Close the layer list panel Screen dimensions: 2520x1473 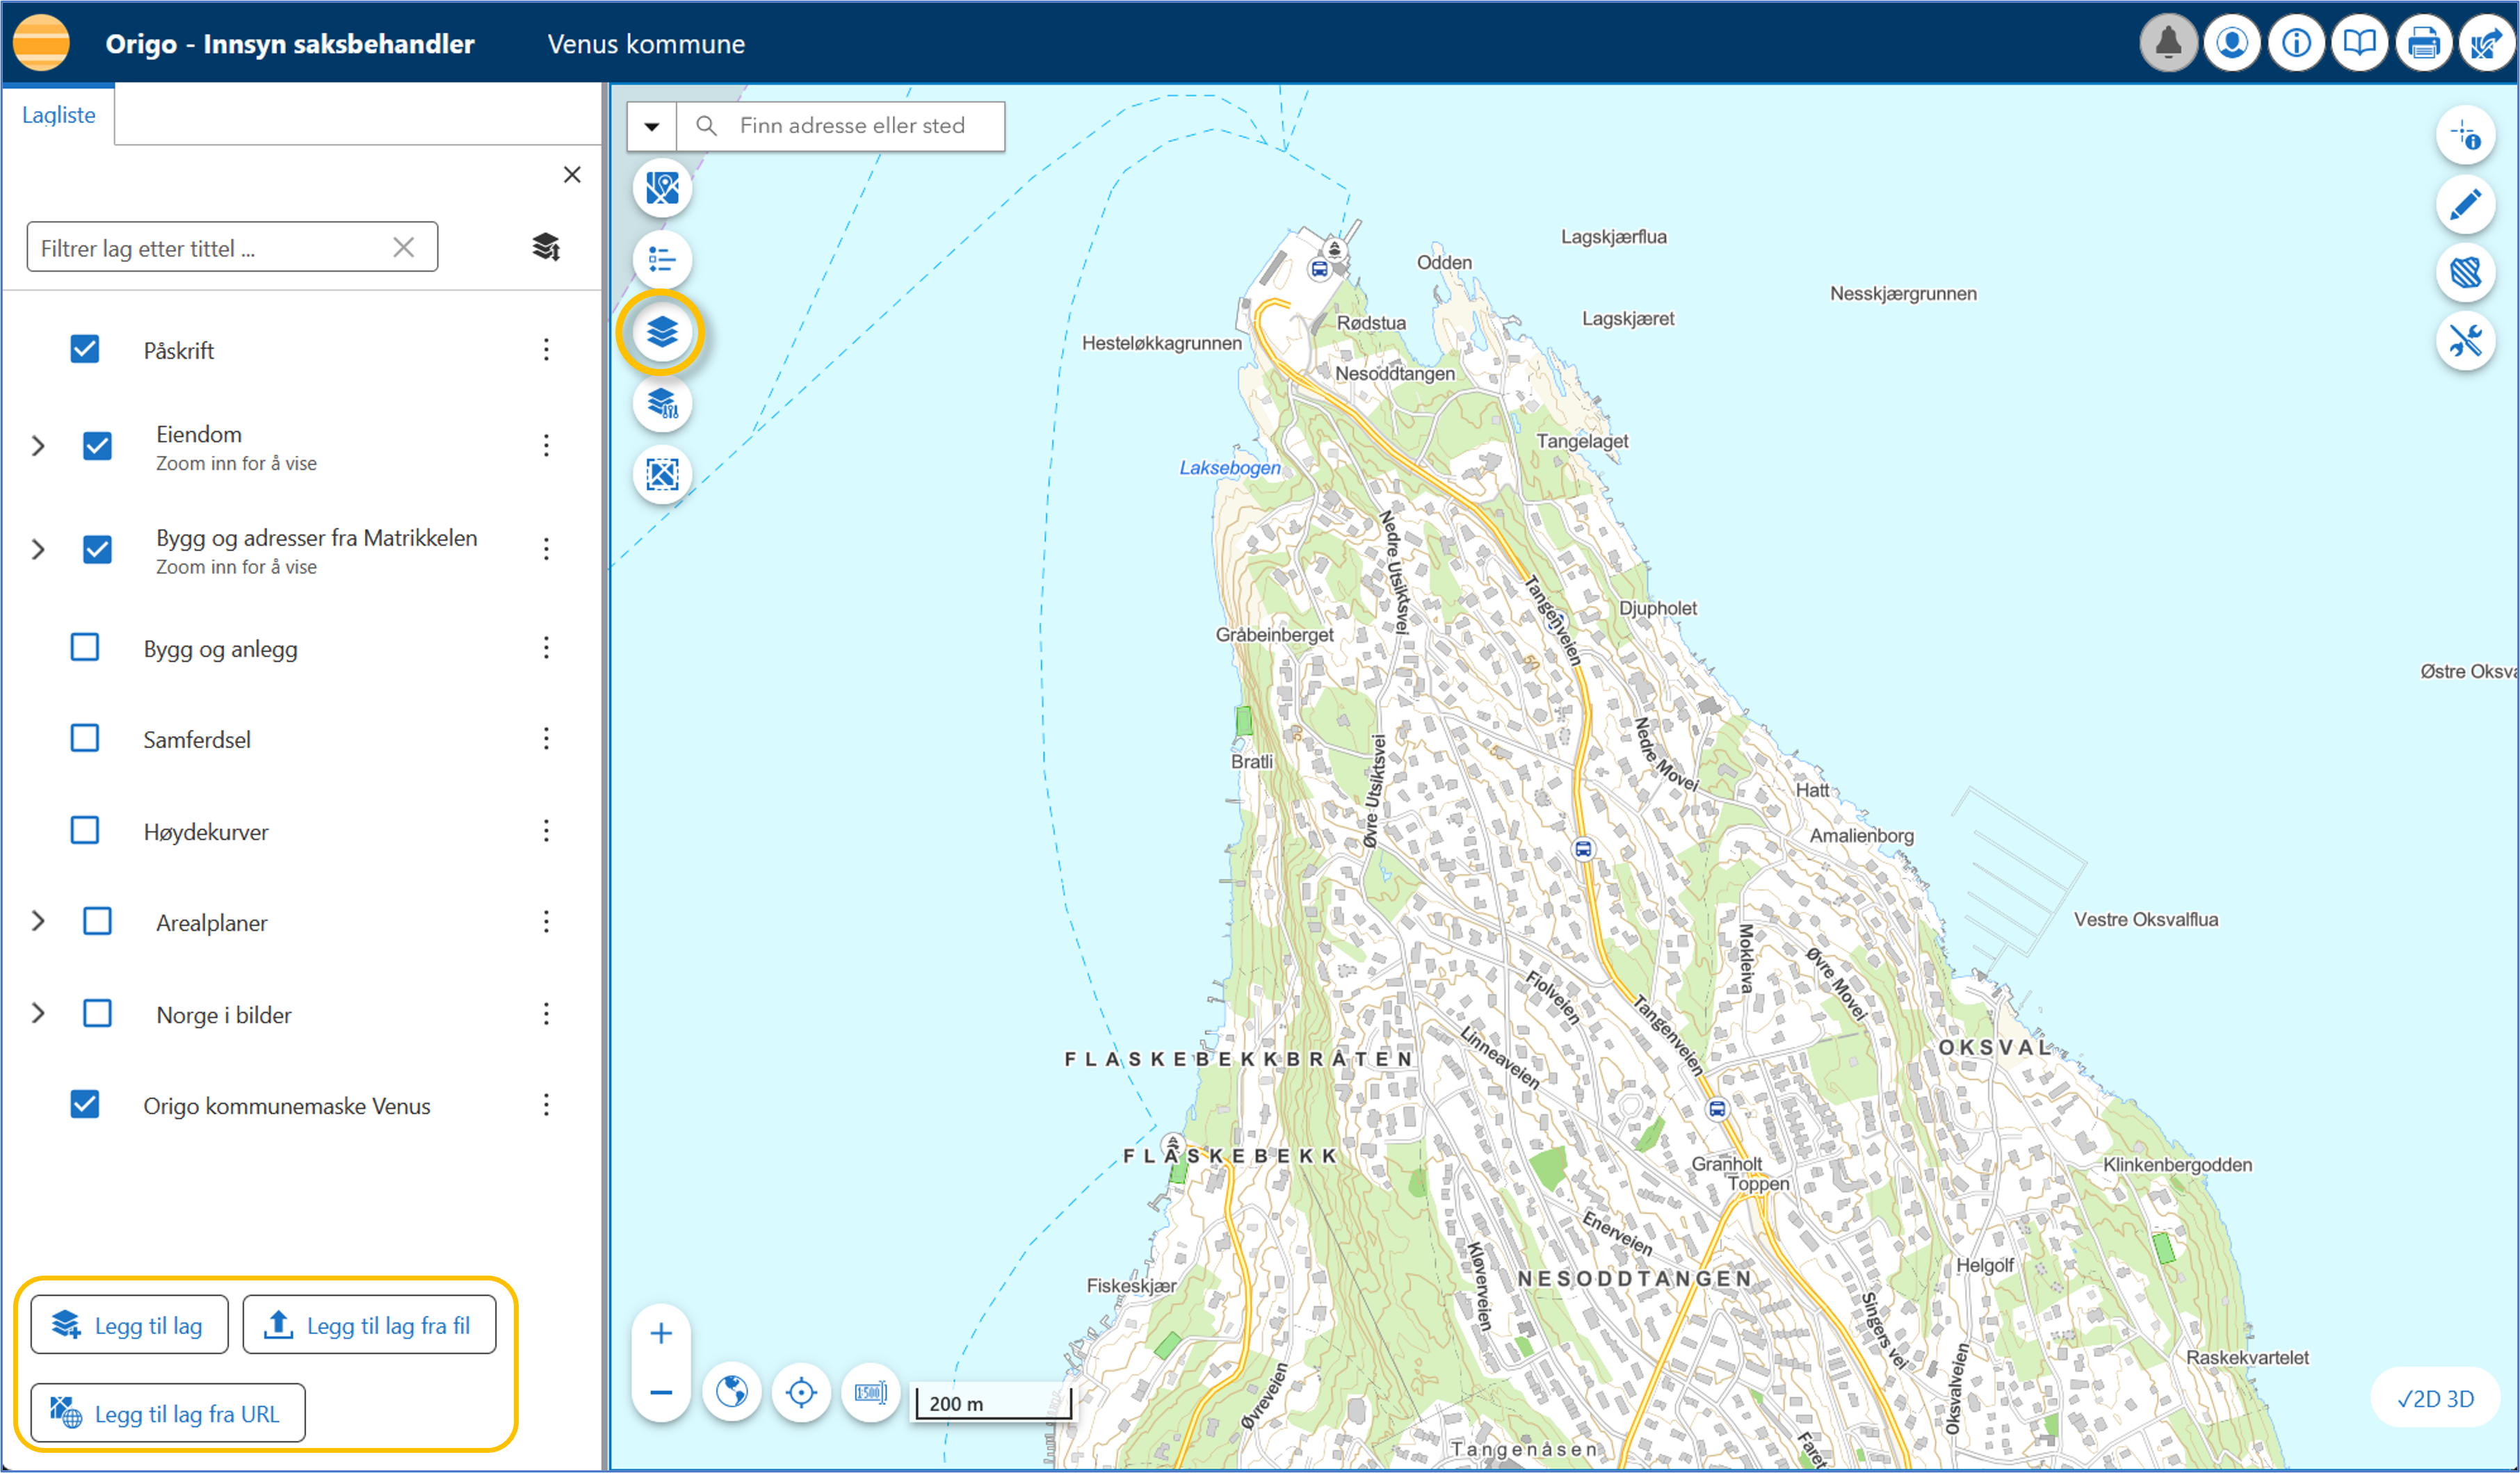(572, 175)
